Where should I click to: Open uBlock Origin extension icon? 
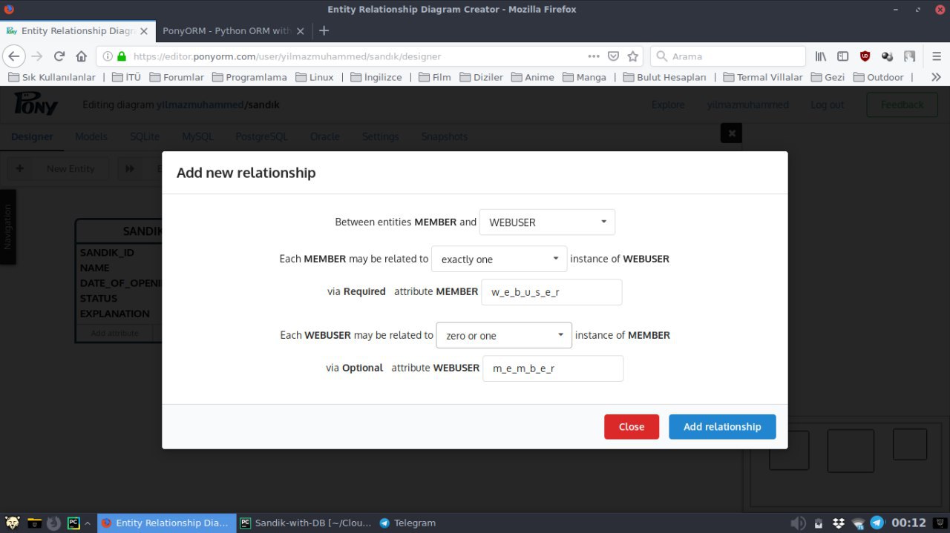(865, 56)
